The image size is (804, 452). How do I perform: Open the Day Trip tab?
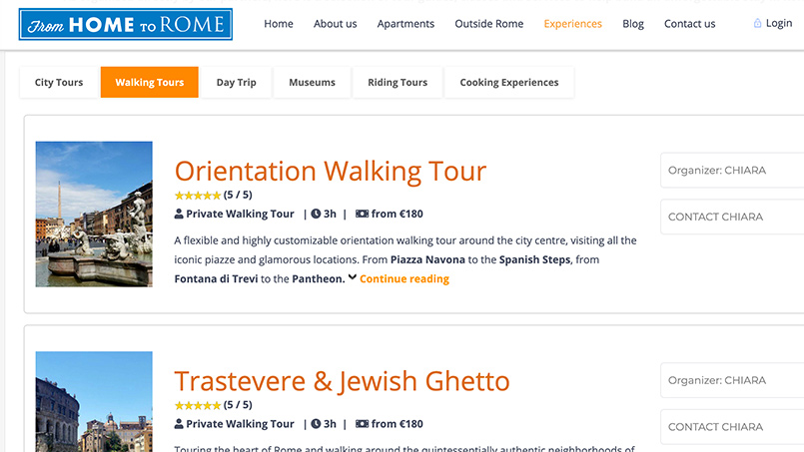point(236,82)
